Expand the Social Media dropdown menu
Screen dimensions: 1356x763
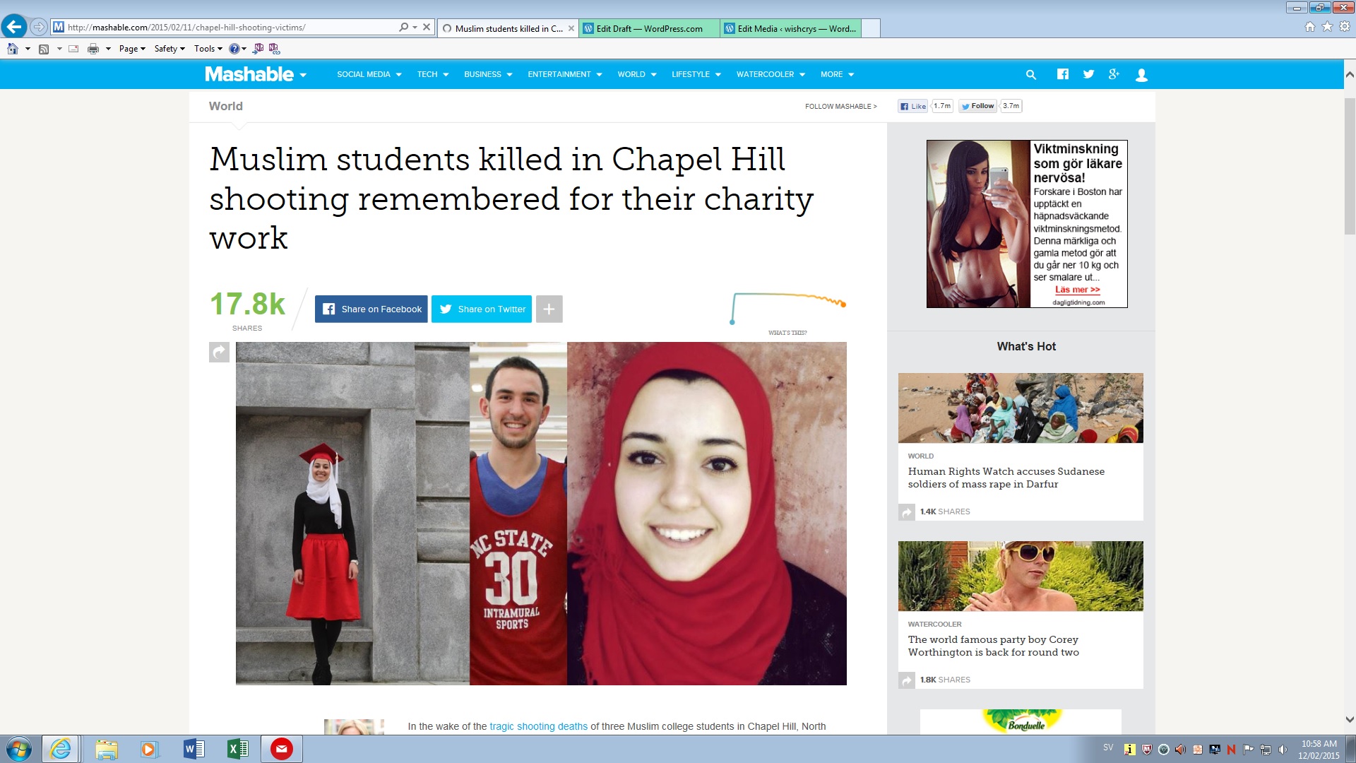[x=369, y=74]
